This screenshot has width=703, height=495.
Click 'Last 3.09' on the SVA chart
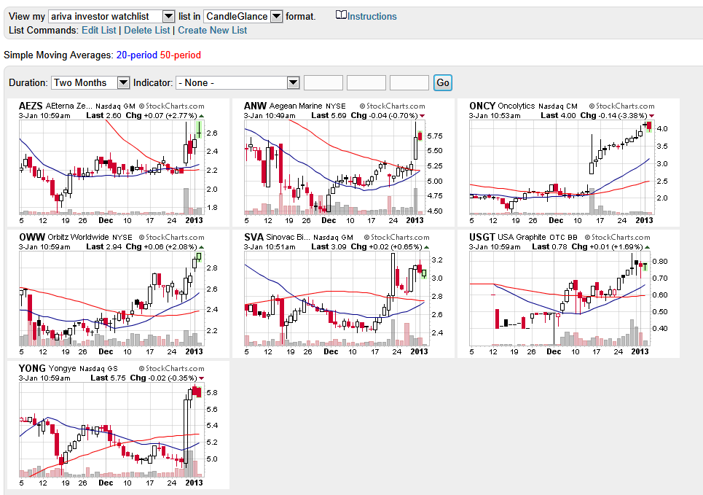pos(329,247)
